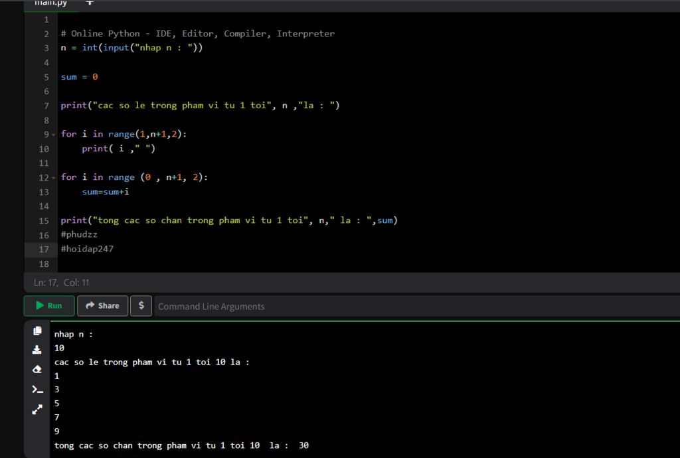This screenshot has height=458, width=680.
Task: Click the line 'n = int(input("nhap n : "))'
Action: 131,48
